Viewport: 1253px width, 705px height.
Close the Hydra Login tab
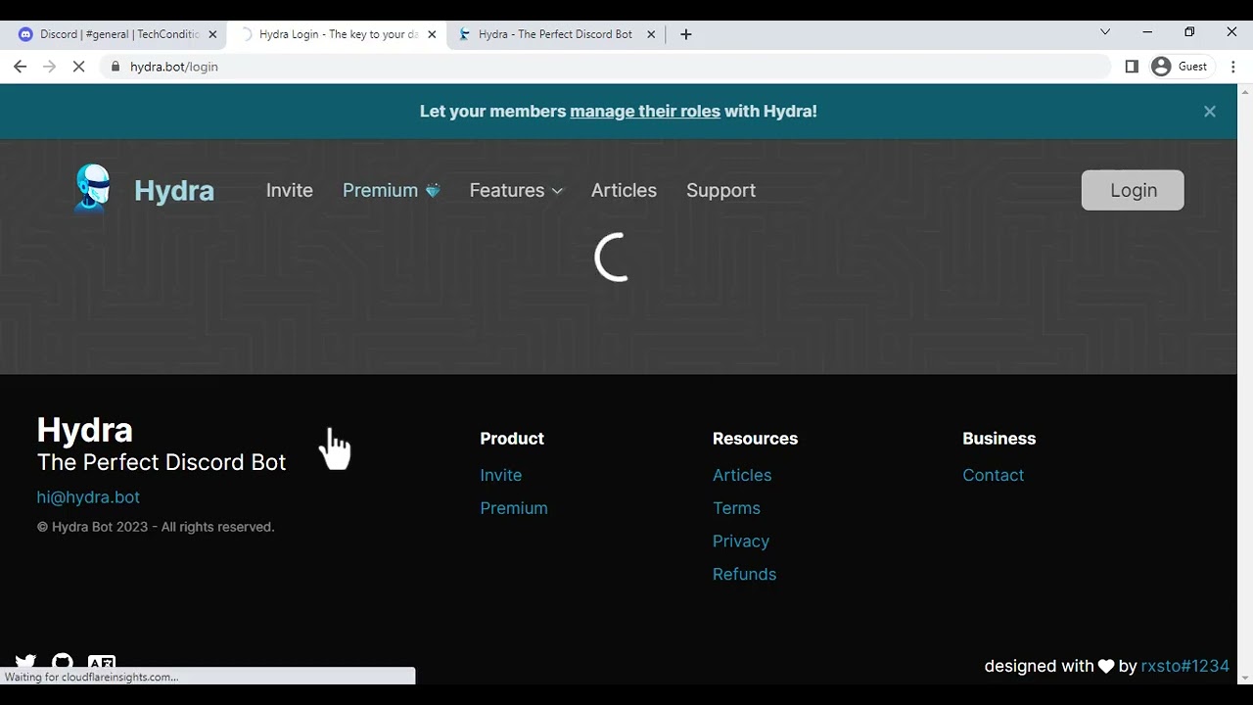432,34
